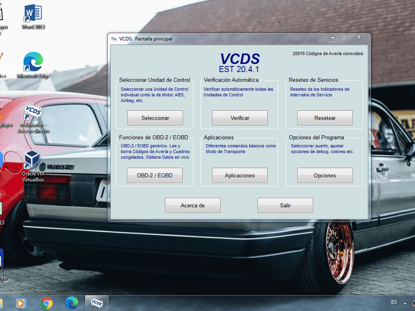The height and width of the screenshot is (311, 415).
Task: Click the Acerca de button
Action: pos(193,205)
